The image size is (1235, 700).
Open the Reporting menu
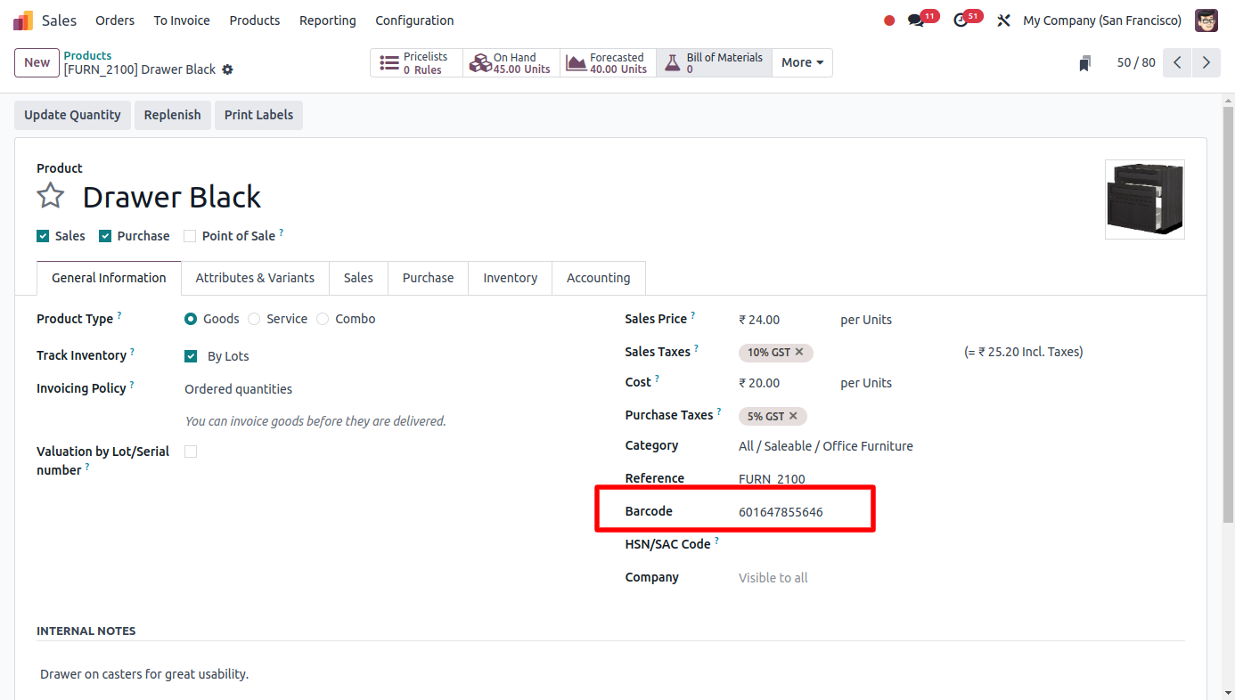point(327,20)
